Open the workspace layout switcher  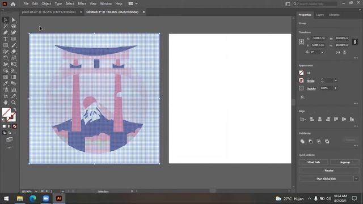point(133,4)
